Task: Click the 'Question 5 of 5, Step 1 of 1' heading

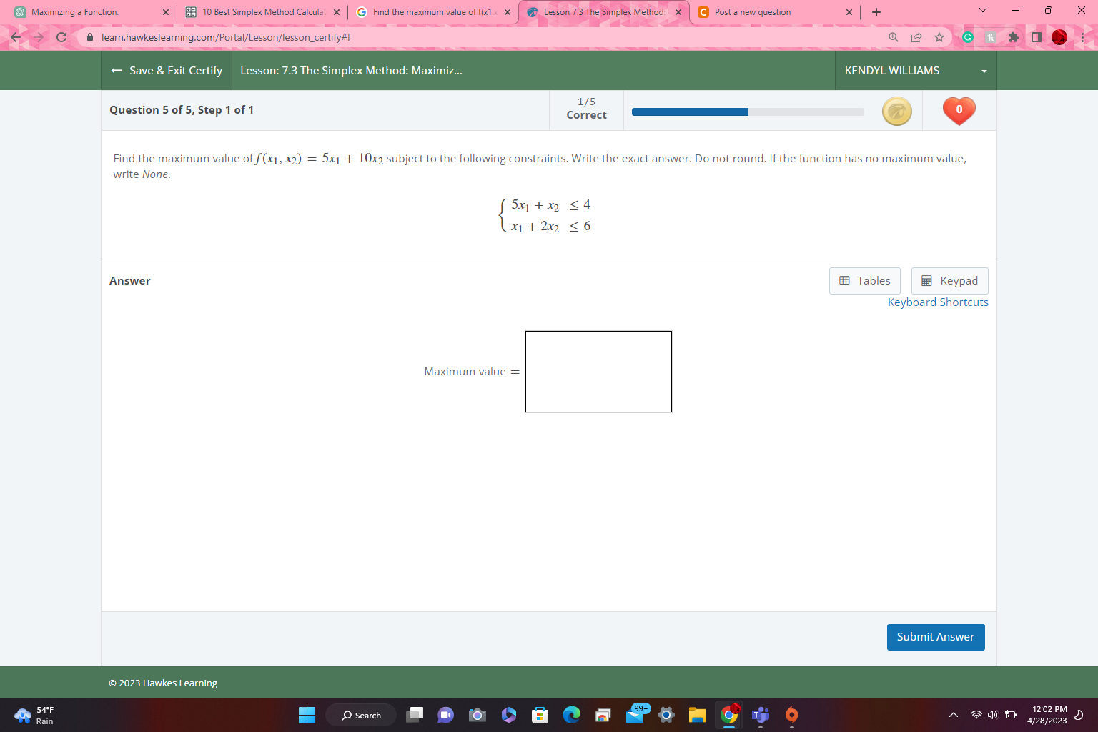Action: 182,110
